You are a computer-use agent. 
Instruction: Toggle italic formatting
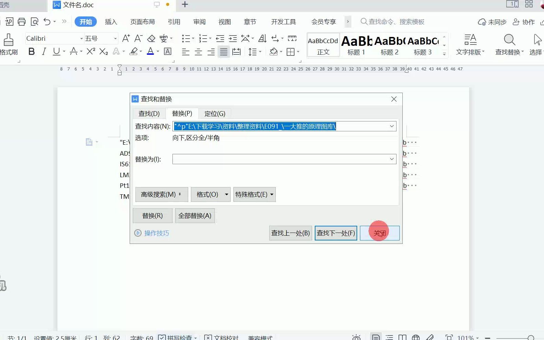(x=44, y=52)
